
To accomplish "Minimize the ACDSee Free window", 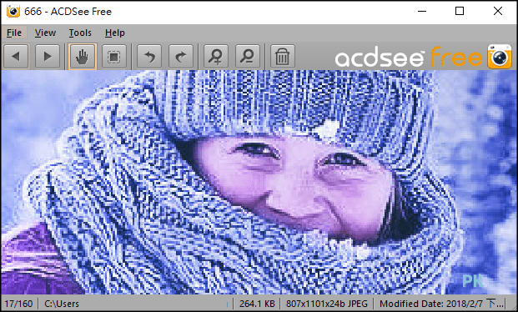I will click(x=422, y=11).
